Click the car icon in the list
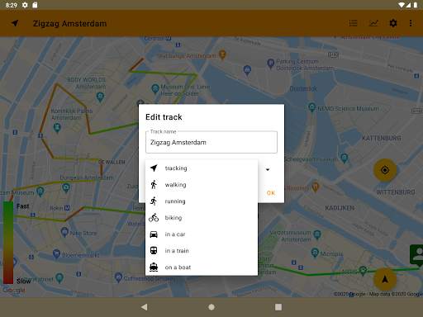 [154, 234]
